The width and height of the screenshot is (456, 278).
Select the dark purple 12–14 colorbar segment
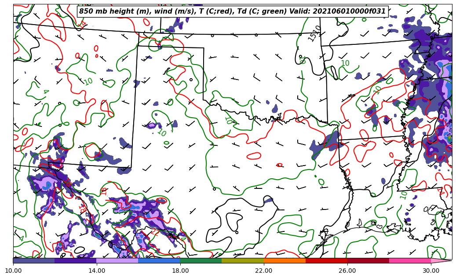(x=76, y=260)
